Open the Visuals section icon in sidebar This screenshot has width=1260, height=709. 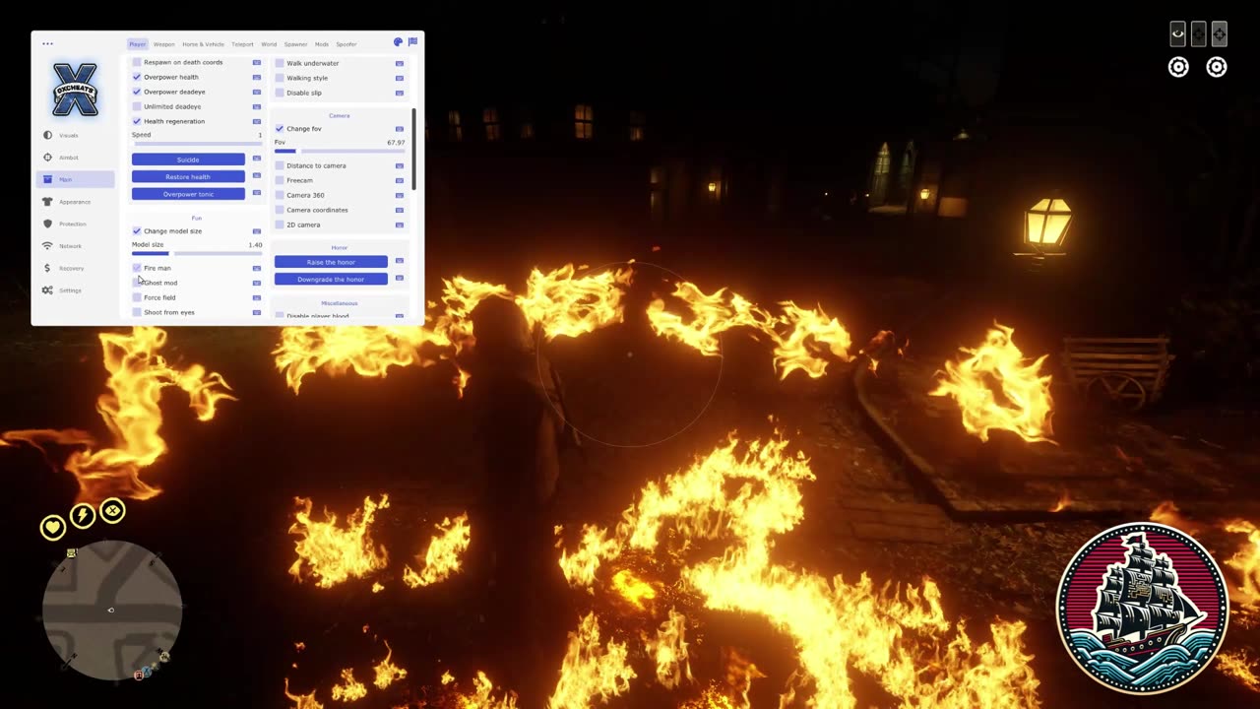pyautogui.click(x=47, y=135)
